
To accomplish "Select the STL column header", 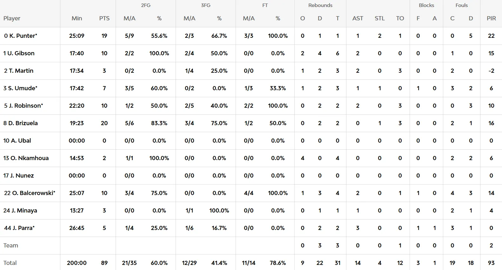I will pos(379,18).
